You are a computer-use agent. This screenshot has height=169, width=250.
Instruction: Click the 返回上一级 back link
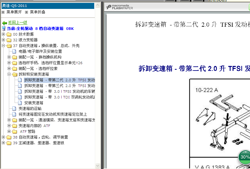click(x=18, y=23)
